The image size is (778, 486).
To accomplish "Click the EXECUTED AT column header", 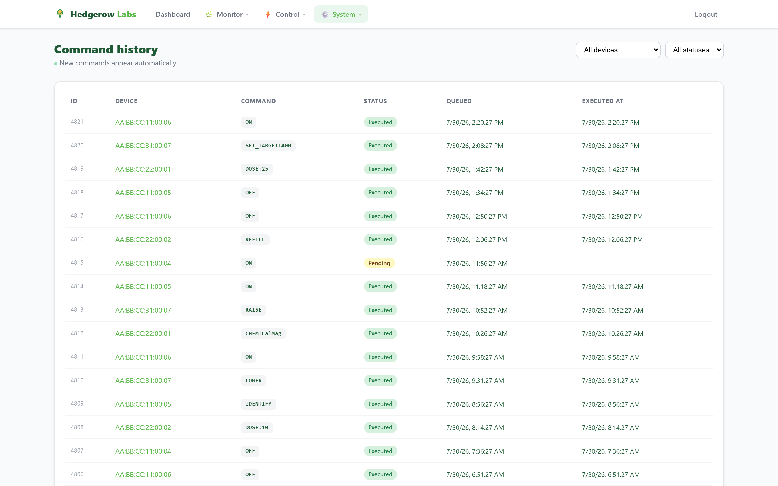I will (602, 101).
